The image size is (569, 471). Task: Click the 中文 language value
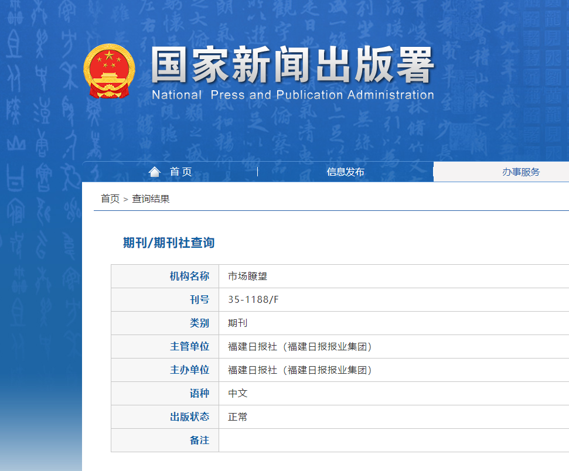(x=238, y=394)
